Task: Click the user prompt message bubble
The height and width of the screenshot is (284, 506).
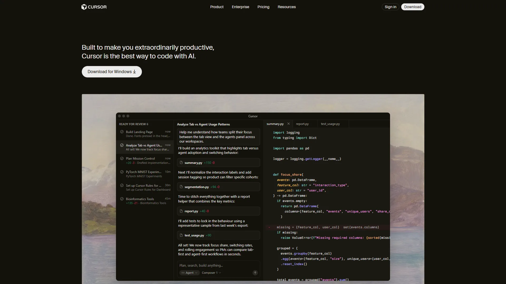Action: [x=218, y=137]
